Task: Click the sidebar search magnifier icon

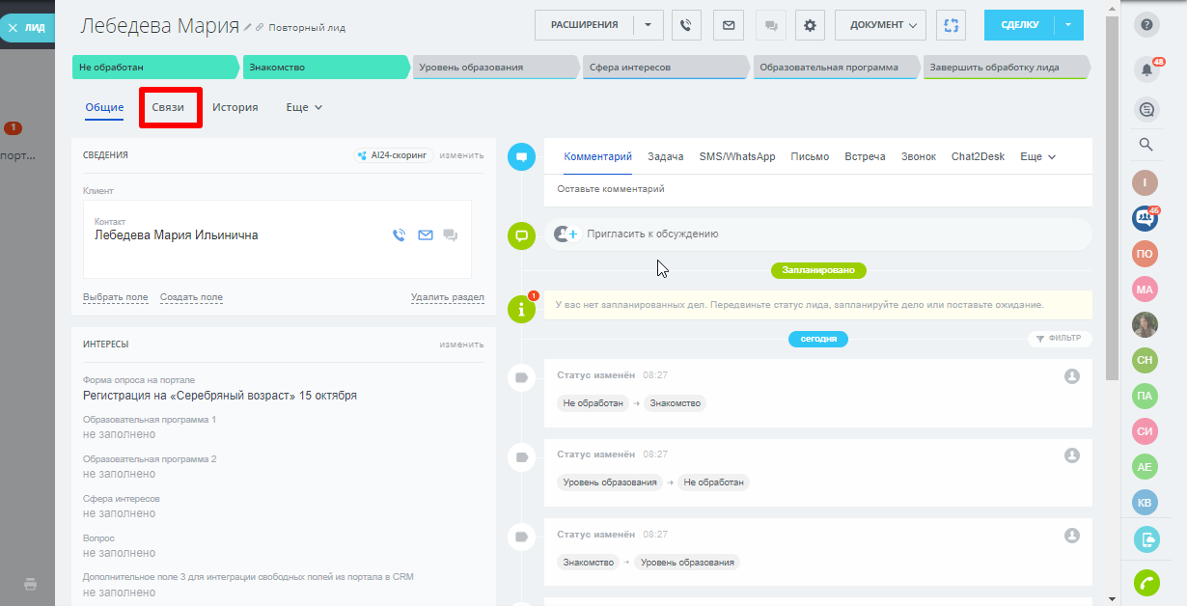Action: pyautogui.click(x=1146, y=145)
